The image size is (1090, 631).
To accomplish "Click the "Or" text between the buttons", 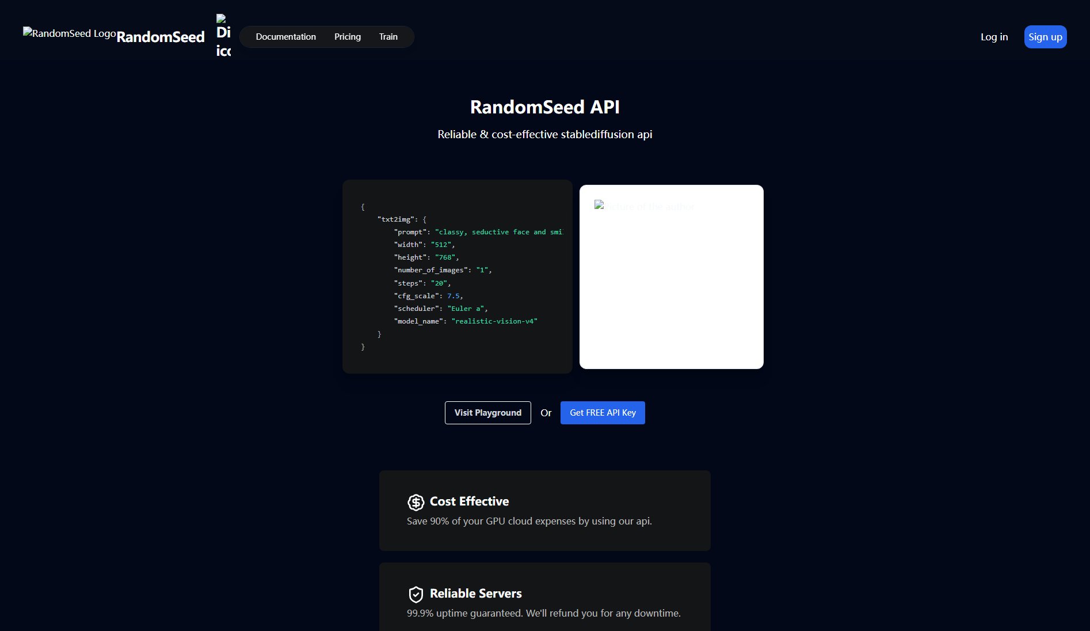I will click(x=546, y=413).
